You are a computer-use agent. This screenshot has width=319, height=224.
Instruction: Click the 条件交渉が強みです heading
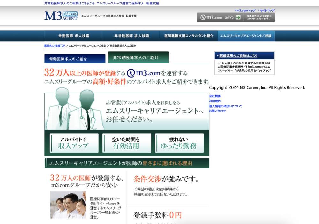click(x=166, y=179)
